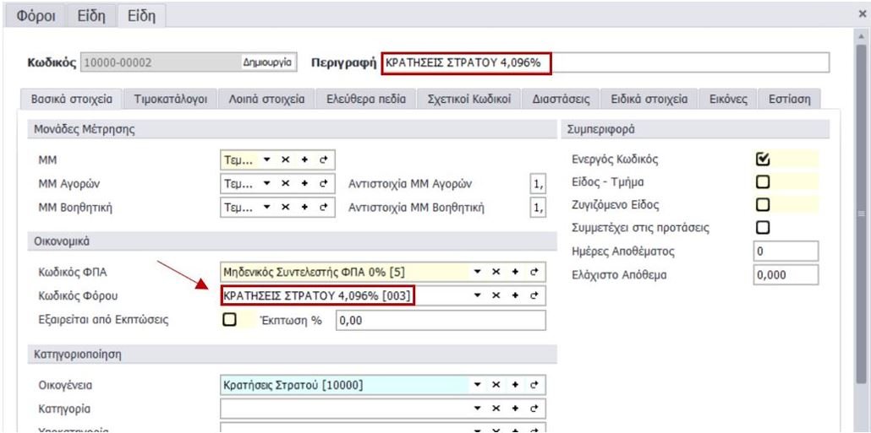Clear the Κατηγορία field with X icon

point(494,409)
